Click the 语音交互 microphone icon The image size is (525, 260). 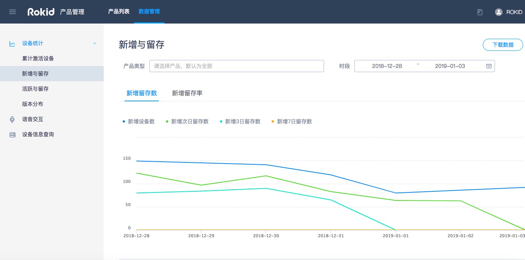(12, 120)
